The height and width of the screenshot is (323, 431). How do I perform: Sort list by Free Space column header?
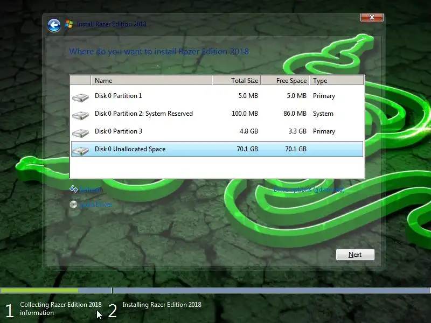(285, 80)
